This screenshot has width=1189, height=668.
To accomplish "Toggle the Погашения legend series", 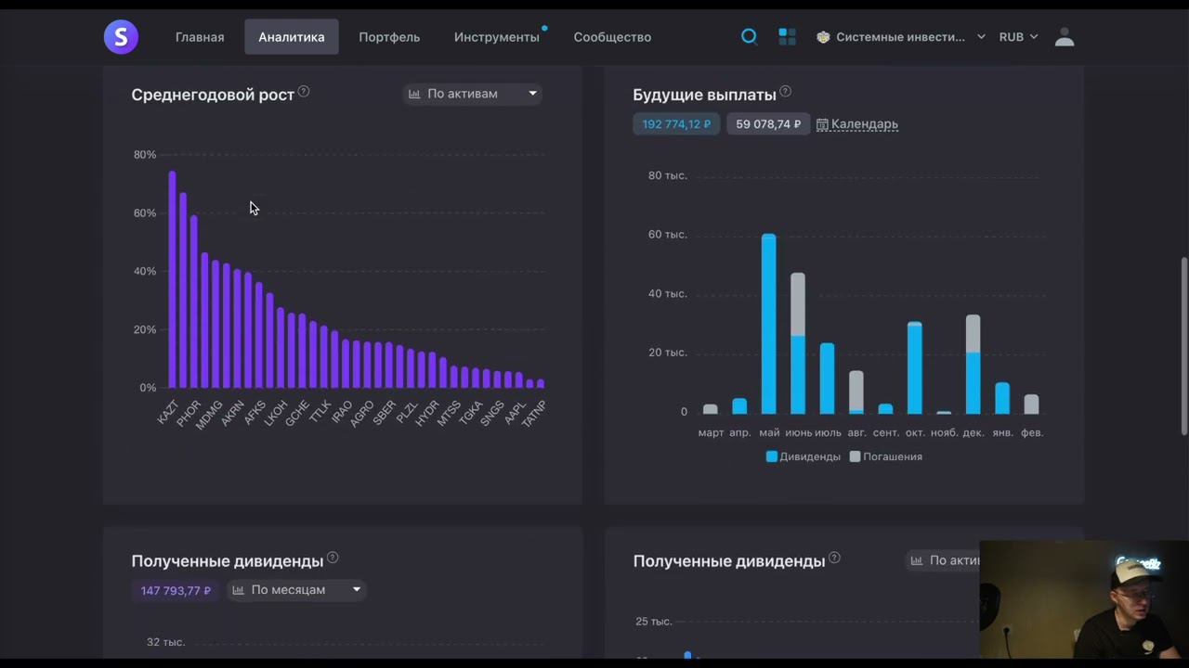I will pos(886,456).
